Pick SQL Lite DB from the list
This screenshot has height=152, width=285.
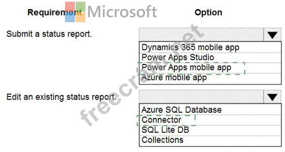210,130
